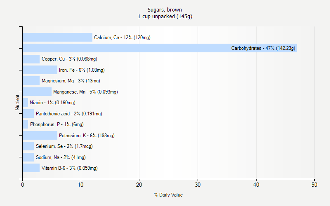
Task: Click the 'Phosphorus, P - 1% (6mg)' label
Action: click(57, 125)
